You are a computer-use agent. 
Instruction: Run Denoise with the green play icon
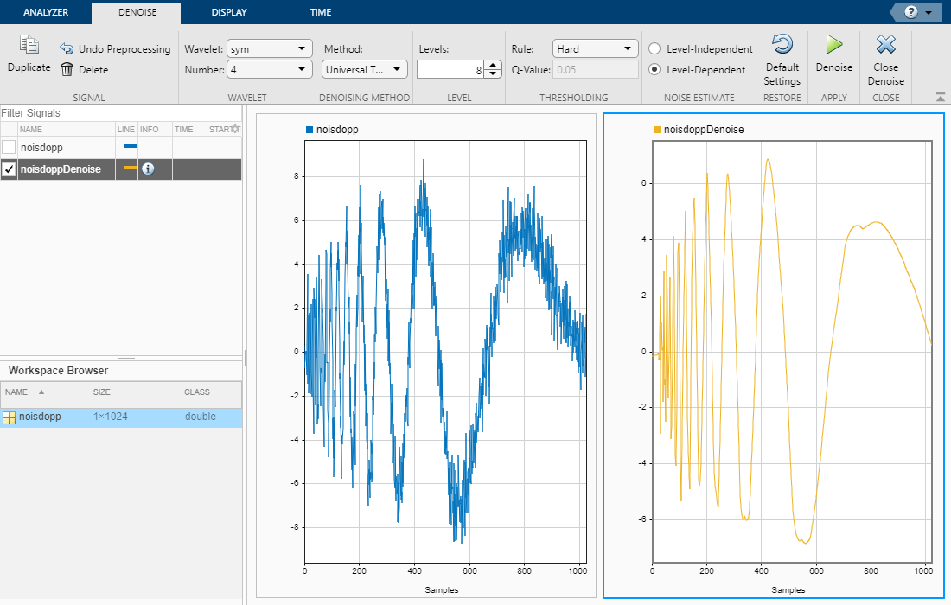[x=833, y=45]
